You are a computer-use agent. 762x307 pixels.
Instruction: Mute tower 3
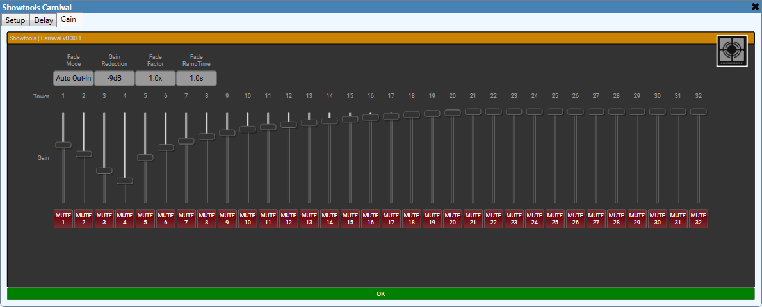104,219
